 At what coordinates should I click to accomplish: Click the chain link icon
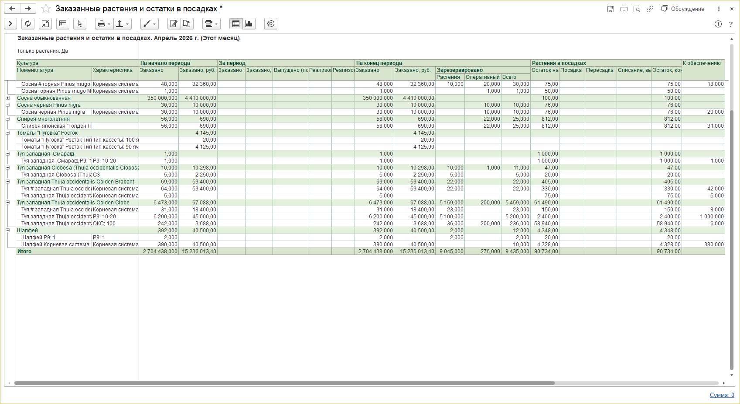click(x=650, y=9)
